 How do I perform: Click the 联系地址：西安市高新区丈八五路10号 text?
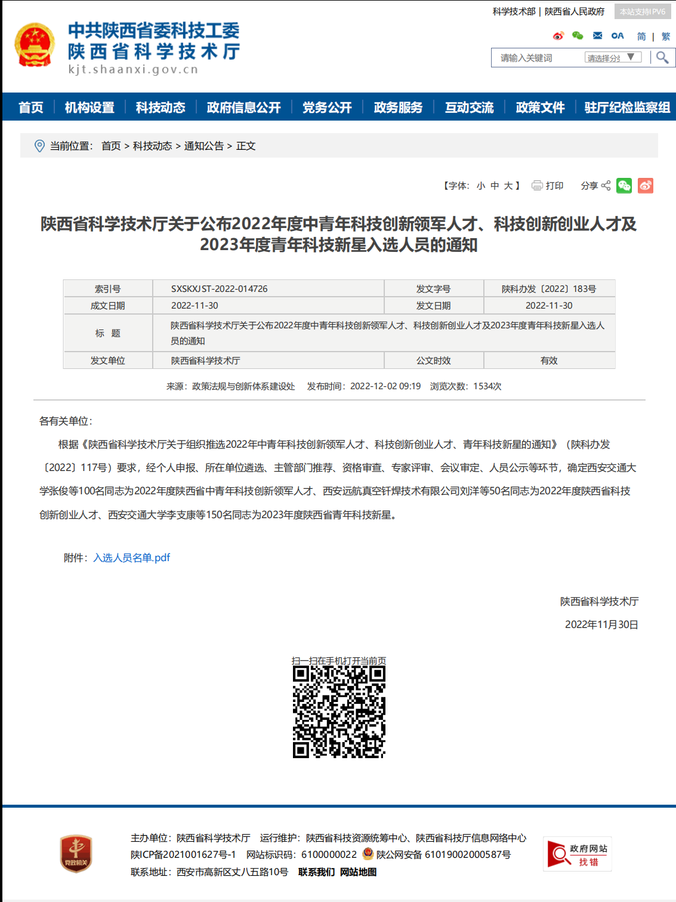tap(209, 872)
